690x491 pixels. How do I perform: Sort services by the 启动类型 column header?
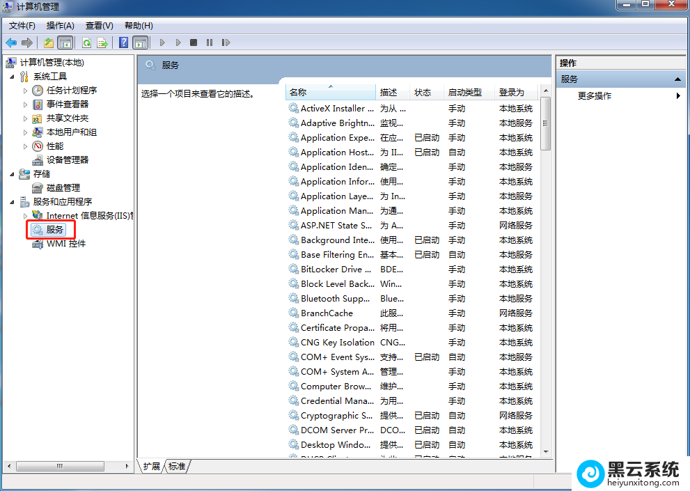(x=464, y=93)
